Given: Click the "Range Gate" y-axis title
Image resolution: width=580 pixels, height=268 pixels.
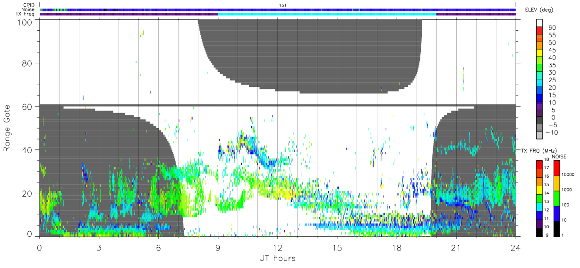Looking at the screenshot, I should point(7,128).
